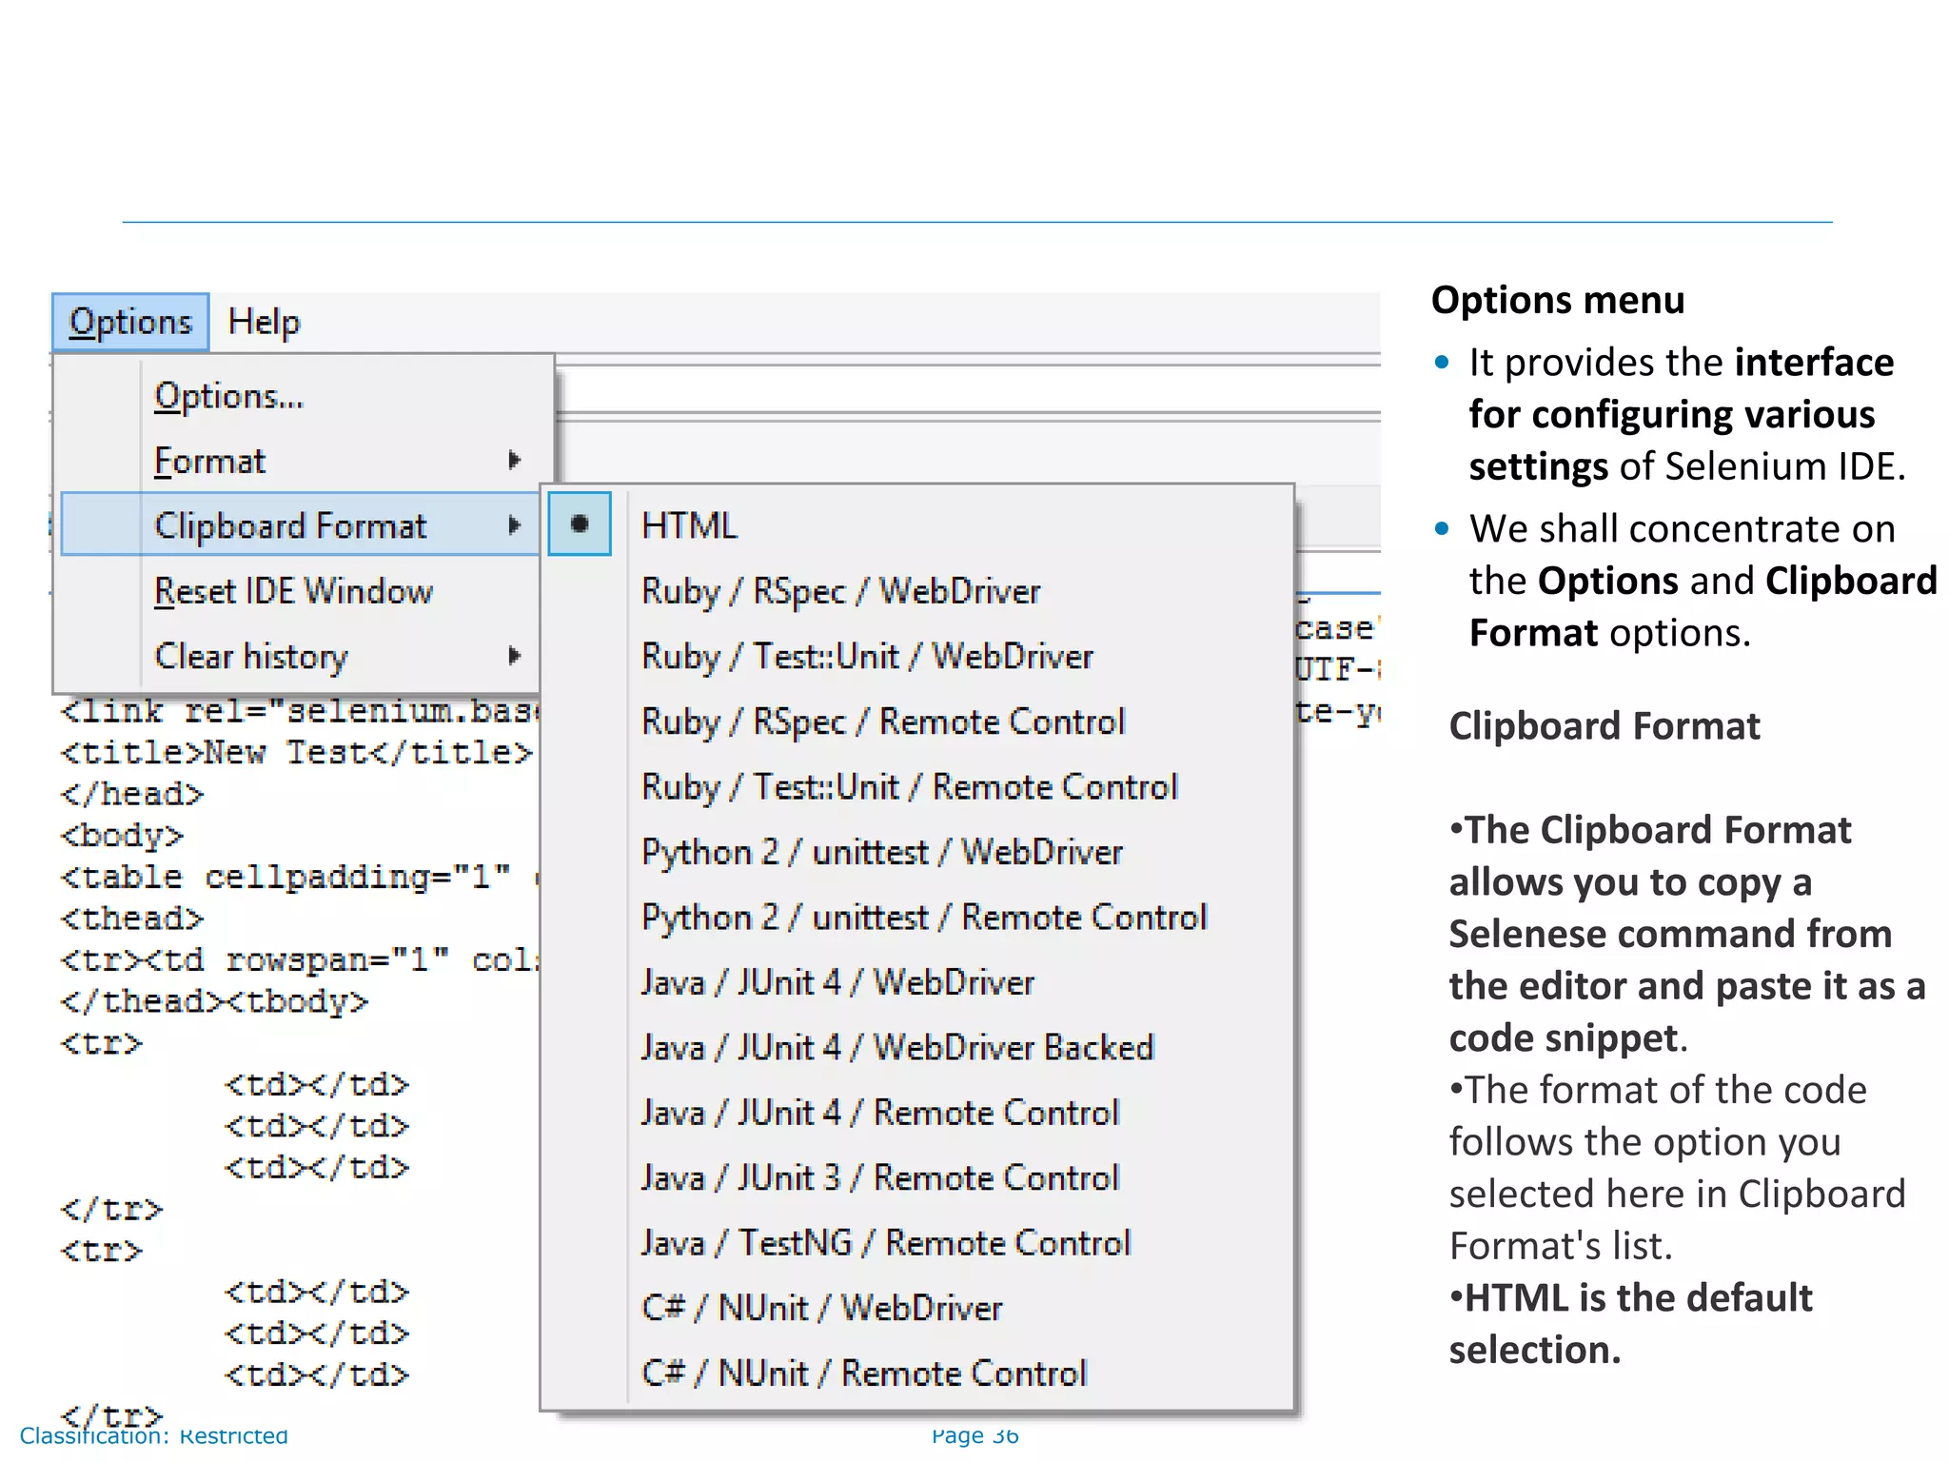
Task: Select Ruby / Test::Unit / WebDriver format
Action: tap(867, 657)
